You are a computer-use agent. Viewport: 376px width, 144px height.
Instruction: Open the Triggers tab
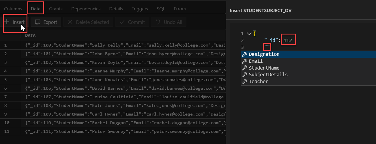click(140, 9)
